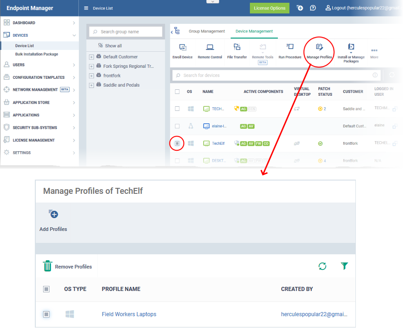Image resolution: width=404 pixels, height=329 pixels.
Task: Click the Add Profiles icon
Action: point(53,214)
